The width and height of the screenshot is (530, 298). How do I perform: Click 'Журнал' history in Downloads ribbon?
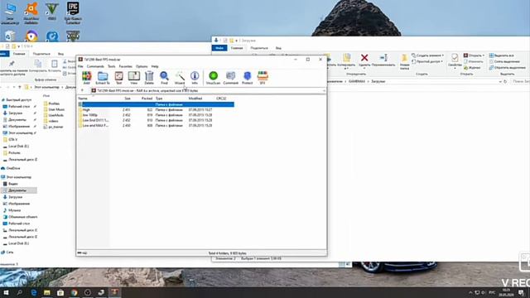(472, 68)
